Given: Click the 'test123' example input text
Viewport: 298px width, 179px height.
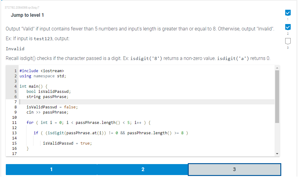Looking at the screenshot, I should [43, 39].
